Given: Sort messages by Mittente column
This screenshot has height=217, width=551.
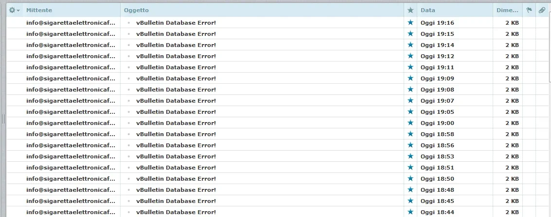Looking at the screenshot, I should (39, 10).
